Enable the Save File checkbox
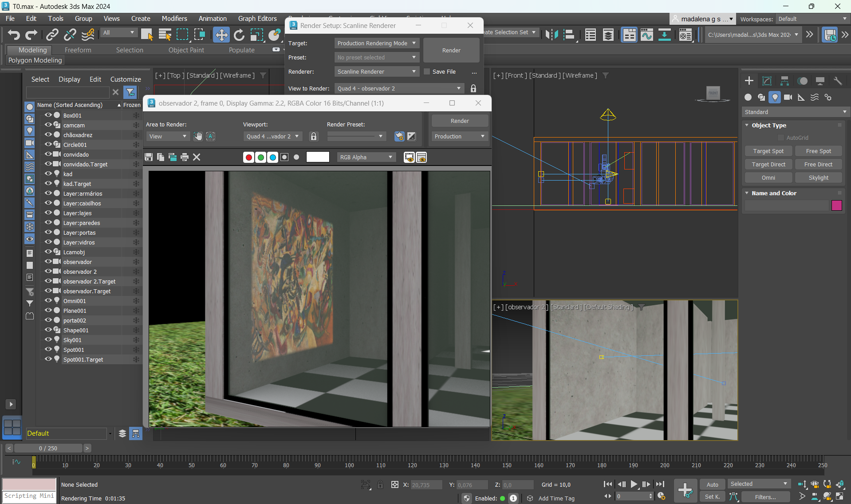This screenshot has width=851, height=504. (427, 71)
